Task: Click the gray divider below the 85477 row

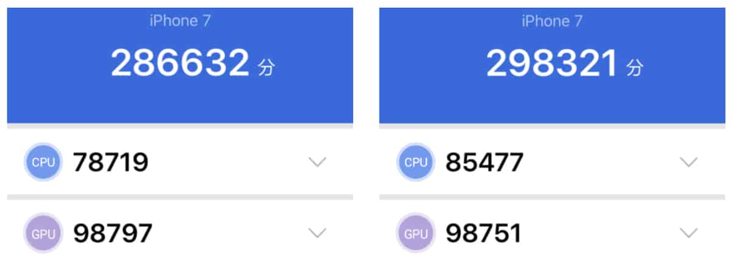Action: [552, 197]
